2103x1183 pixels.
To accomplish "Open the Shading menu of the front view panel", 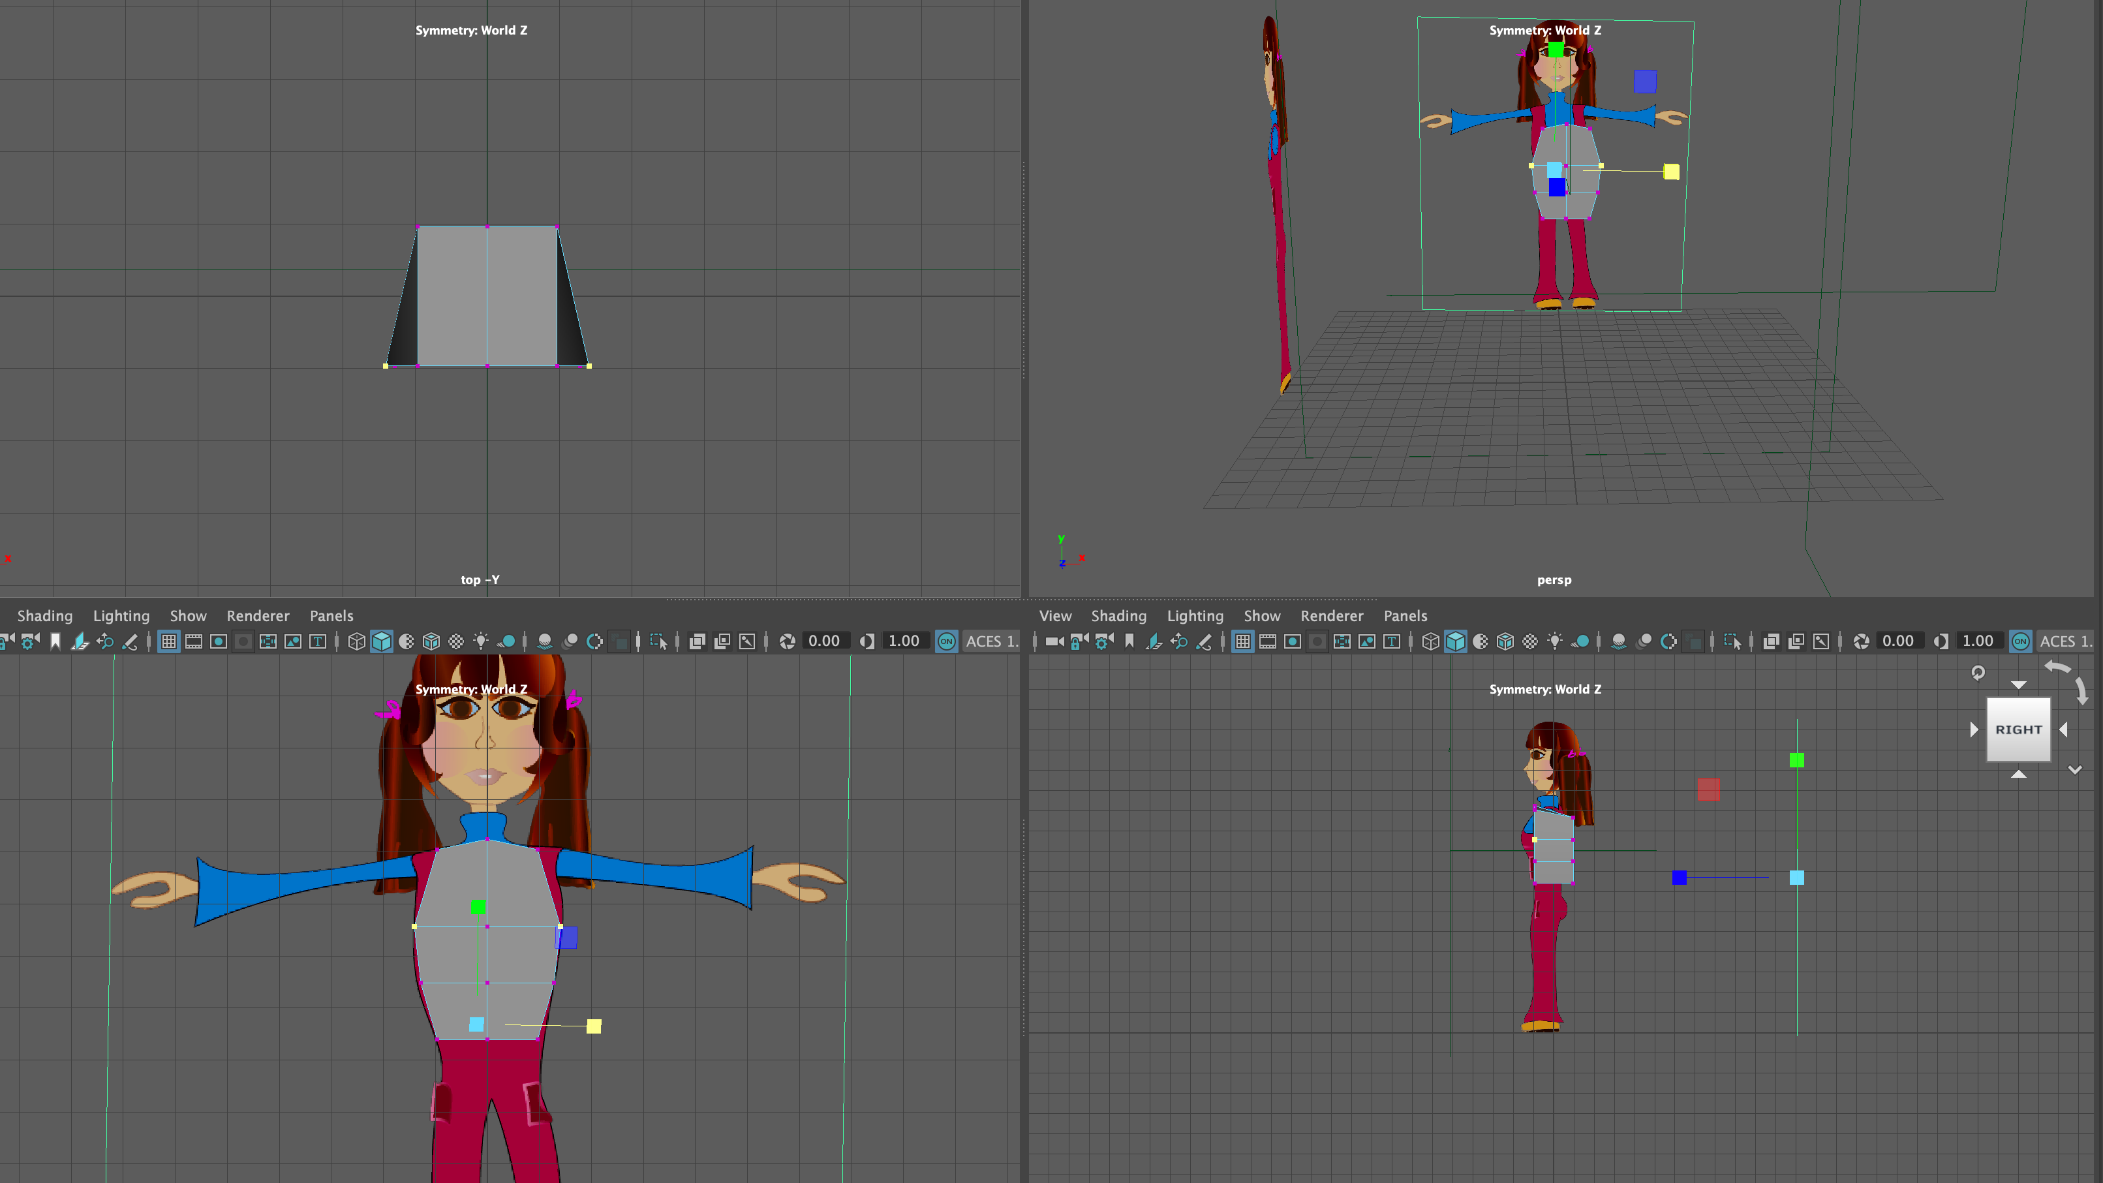I will (x=45, y=617).
